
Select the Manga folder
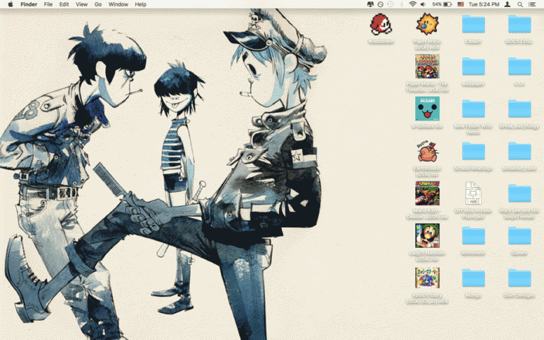coord(473,278)
